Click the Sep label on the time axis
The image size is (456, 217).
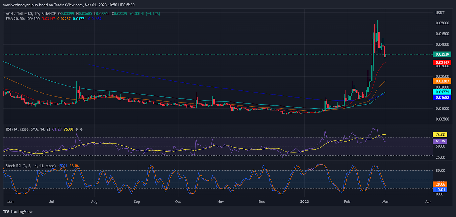tap(137, 202)
